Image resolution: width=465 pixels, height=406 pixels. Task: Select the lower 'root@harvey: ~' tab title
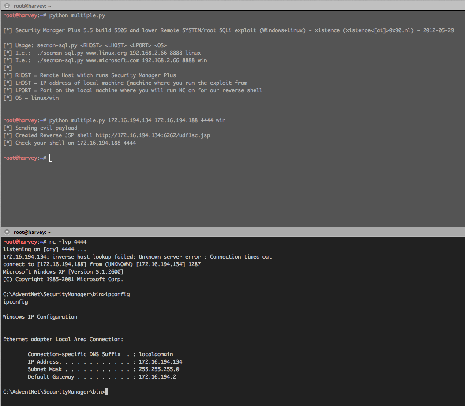(x=32, y=232)
